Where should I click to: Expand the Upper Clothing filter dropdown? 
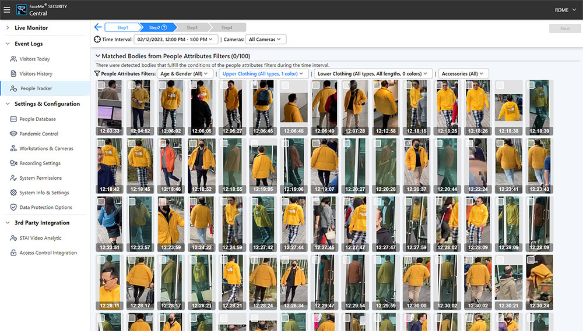[x=264, y=74]
